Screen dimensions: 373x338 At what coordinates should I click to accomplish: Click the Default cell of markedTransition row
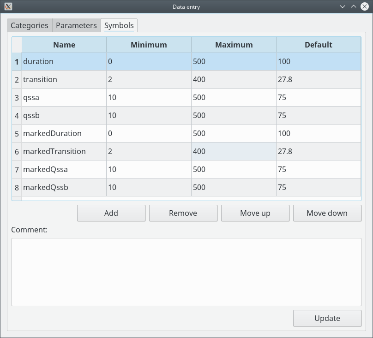(319, 151)
